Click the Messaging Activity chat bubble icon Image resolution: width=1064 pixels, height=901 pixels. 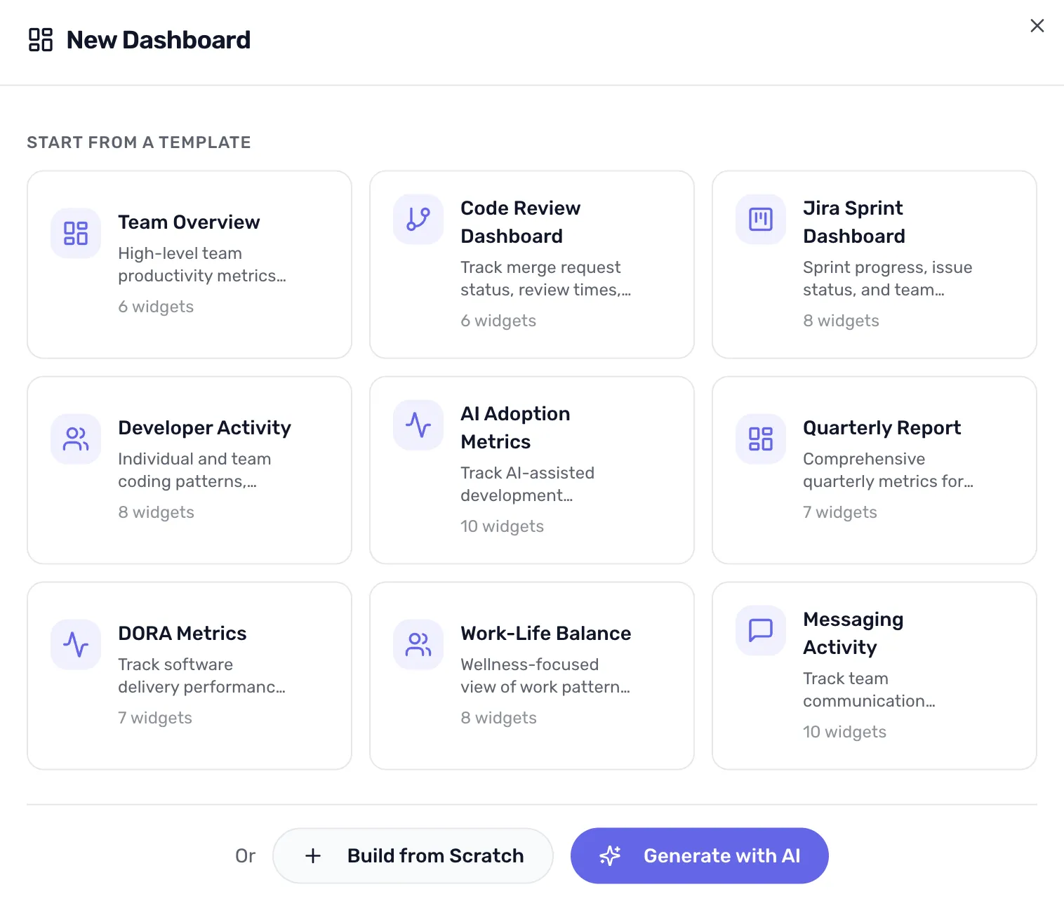(x=760, y=631)
